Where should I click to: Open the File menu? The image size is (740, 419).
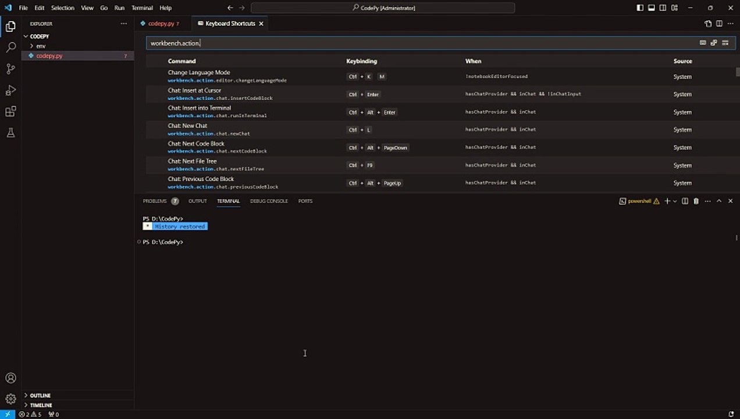pos(23,8)
